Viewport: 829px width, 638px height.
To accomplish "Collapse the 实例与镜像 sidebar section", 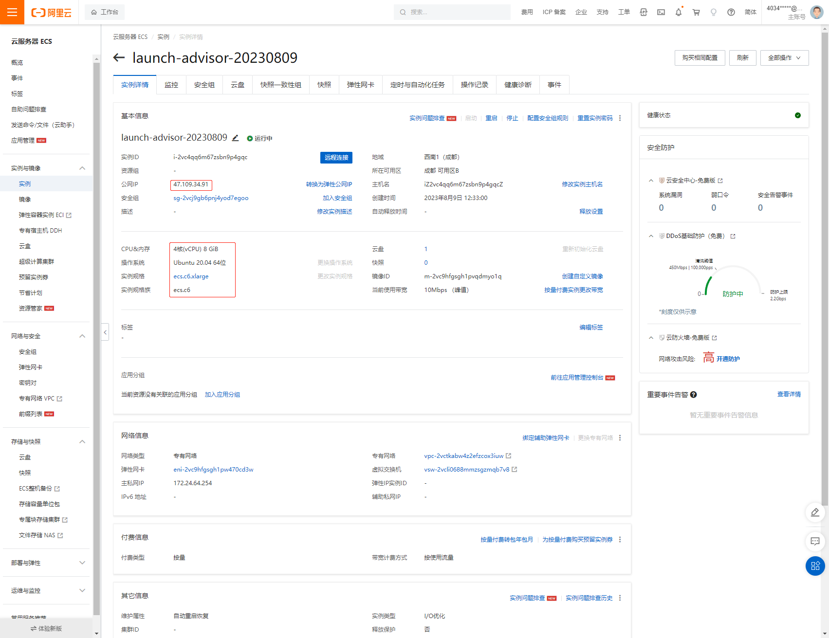I will (x=82, y=168).
